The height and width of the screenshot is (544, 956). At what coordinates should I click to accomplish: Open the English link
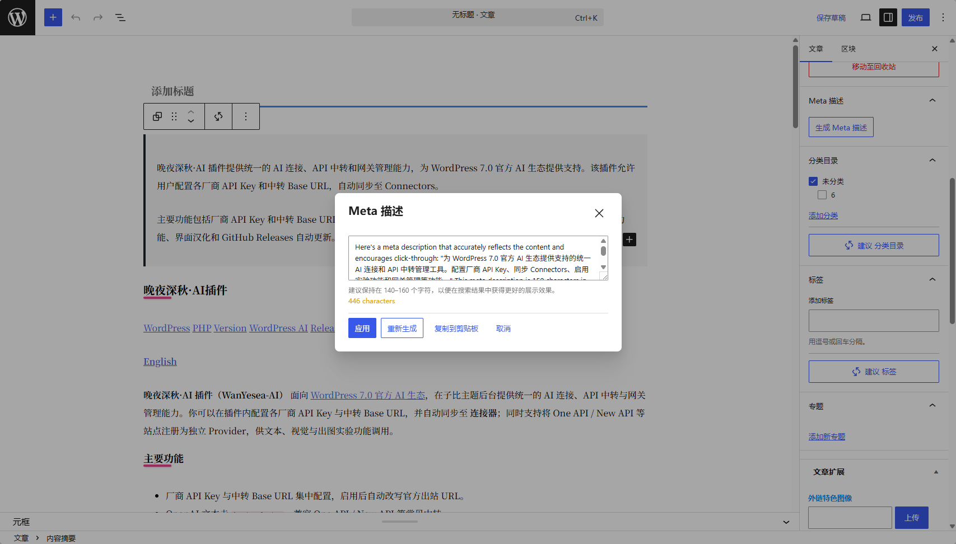[x=160, y=362]
